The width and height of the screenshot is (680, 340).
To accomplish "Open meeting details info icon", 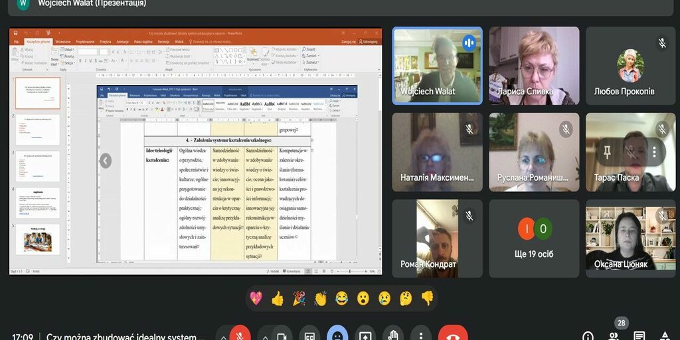I will tap(588, 336).
